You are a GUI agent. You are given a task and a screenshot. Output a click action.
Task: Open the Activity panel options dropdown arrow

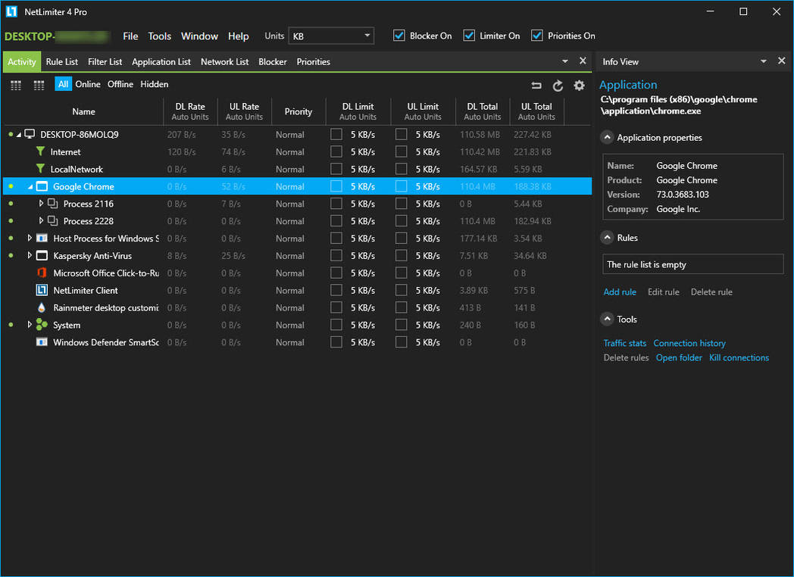565,61
